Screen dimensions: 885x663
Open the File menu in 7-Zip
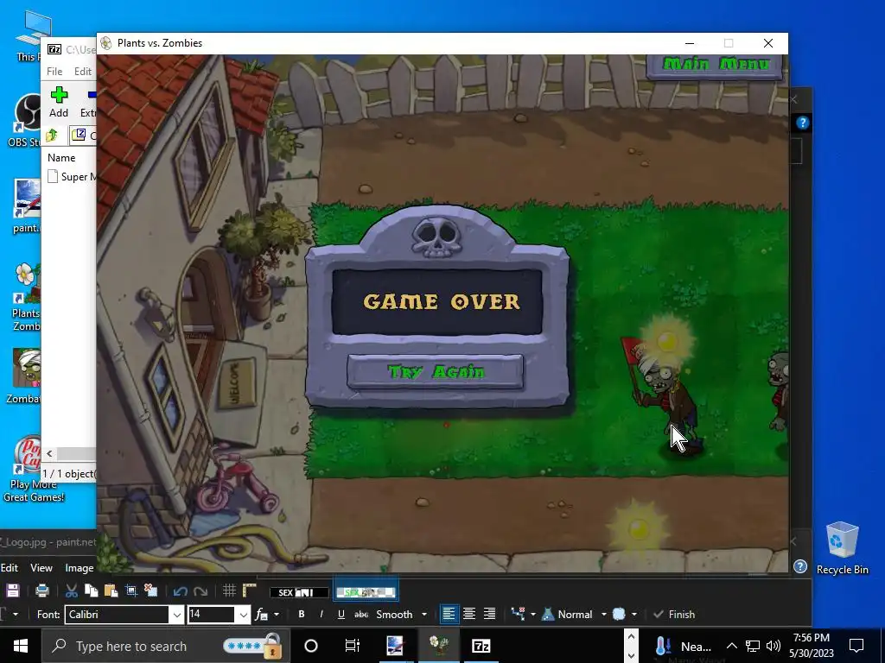click(x=54, y=71)
